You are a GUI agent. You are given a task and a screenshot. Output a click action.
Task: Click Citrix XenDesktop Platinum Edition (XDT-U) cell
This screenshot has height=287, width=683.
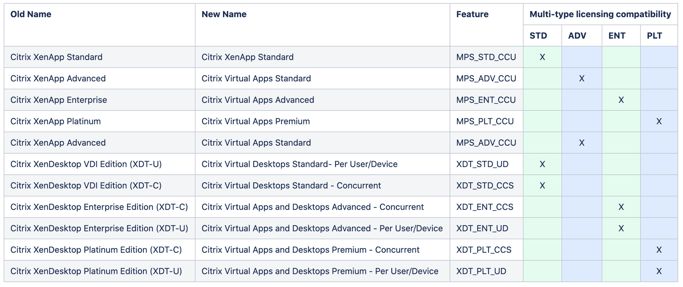click(x=99, y=271)
